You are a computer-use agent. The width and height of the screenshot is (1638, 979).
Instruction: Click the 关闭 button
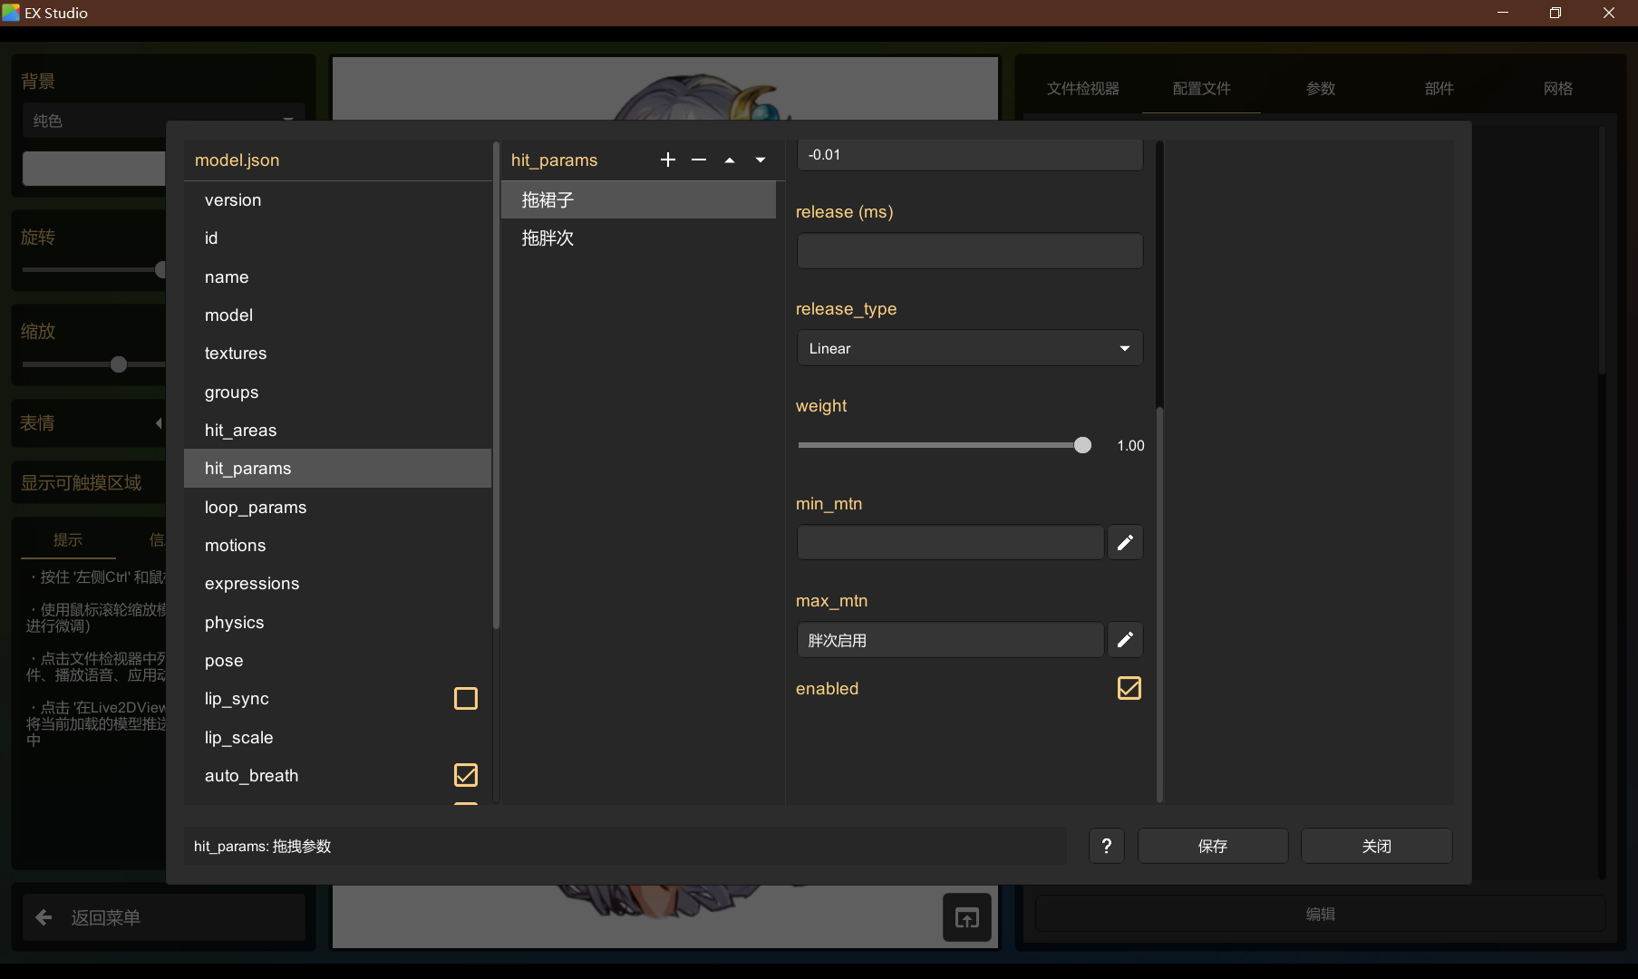(x=1377, y=846)
